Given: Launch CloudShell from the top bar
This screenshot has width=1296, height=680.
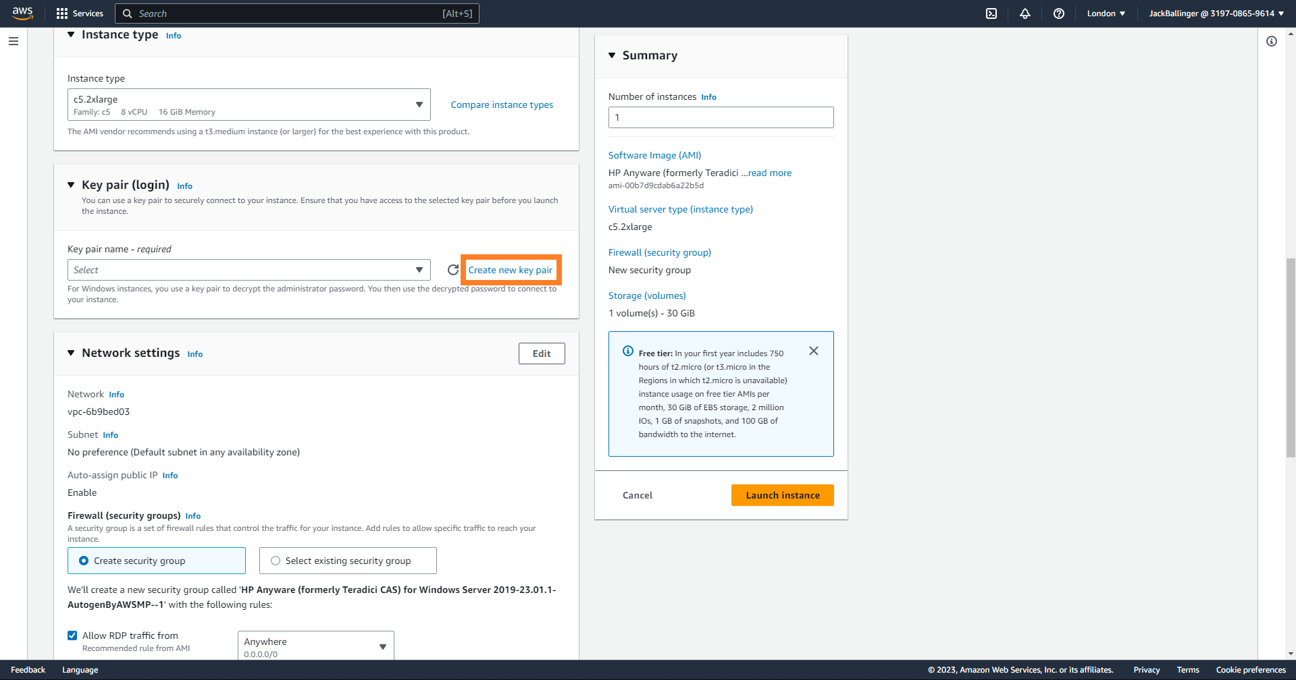Looking at the screenshot, I should (991, 13).
